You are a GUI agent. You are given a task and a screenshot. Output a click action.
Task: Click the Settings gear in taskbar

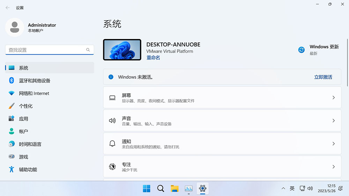click(x=202, y=189)
